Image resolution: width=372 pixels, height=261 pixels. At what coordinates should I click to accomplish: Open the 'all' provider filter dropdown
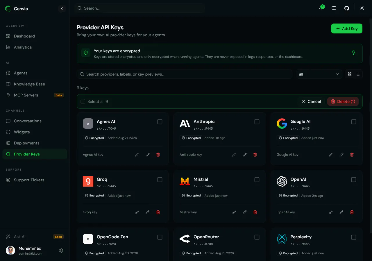tap(319, 74)
